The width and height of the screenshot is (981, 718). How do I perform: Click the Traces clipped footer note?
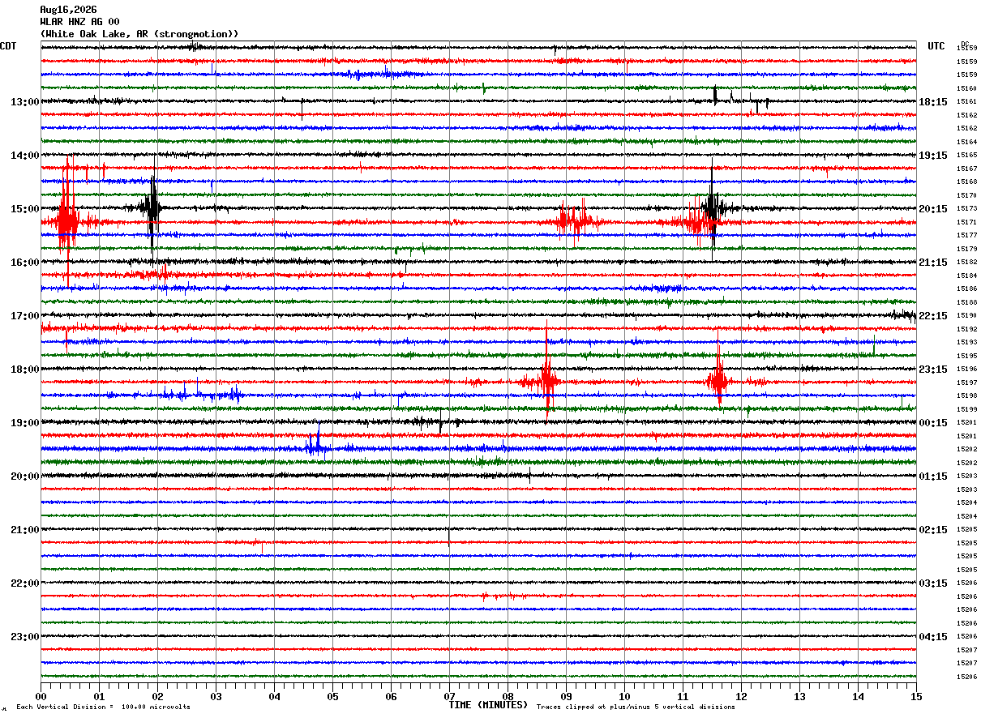point(636,707)
